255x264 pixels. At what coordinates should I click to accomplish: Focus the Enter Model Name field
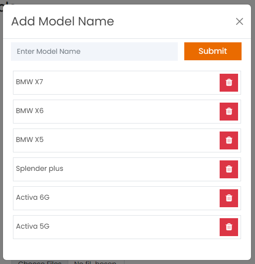pos(94,51)
